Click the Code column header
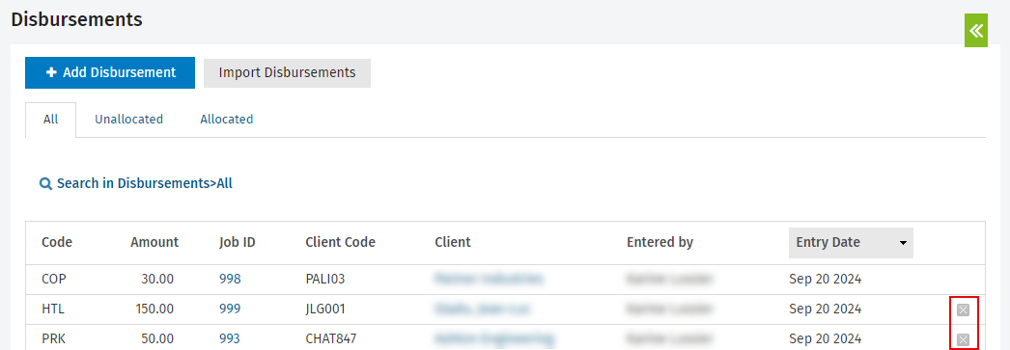Screen dimensions: 1010x350 click(57, 243)
